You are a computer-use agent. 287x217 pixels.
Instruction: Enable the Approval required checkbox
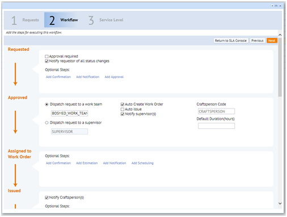coord(47,57)
